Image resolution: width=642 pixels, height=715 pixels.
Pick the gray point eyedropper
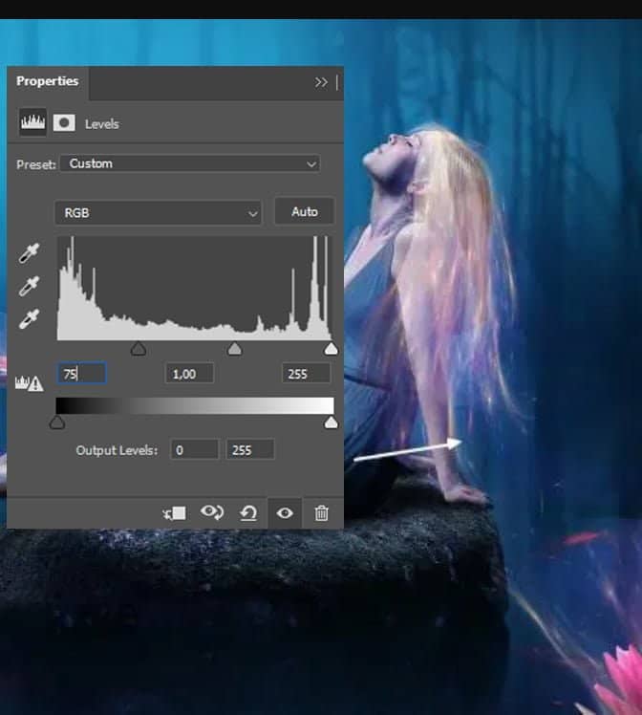point(30,286)
